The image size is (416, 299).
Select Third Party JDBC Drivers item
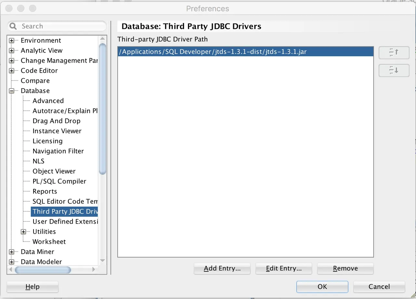(65, 212)
